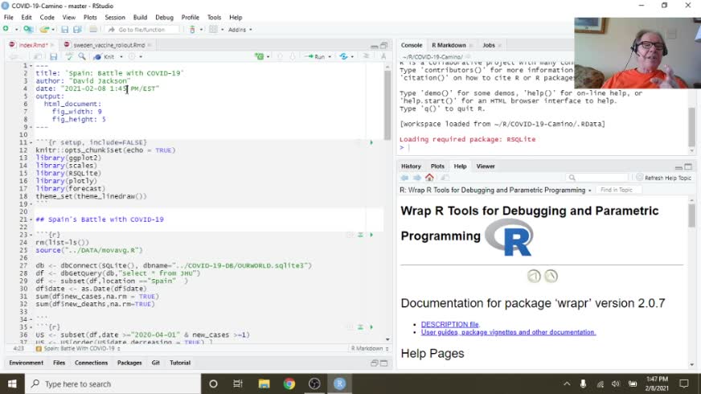Switch to the Viewer tab
The width and height of the screenshot is (701, 394).
coord(486,166)
